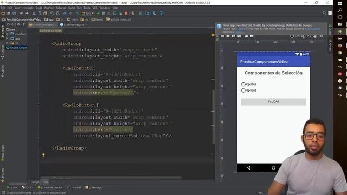Switch to the Text tab
Viewport: 347px width, 195px height.
(x=45, y=182)
